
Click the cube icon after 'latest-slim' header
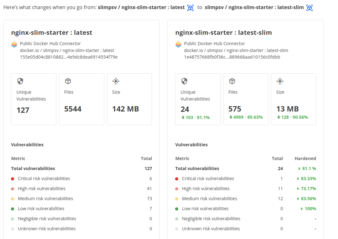pos(309,8)
